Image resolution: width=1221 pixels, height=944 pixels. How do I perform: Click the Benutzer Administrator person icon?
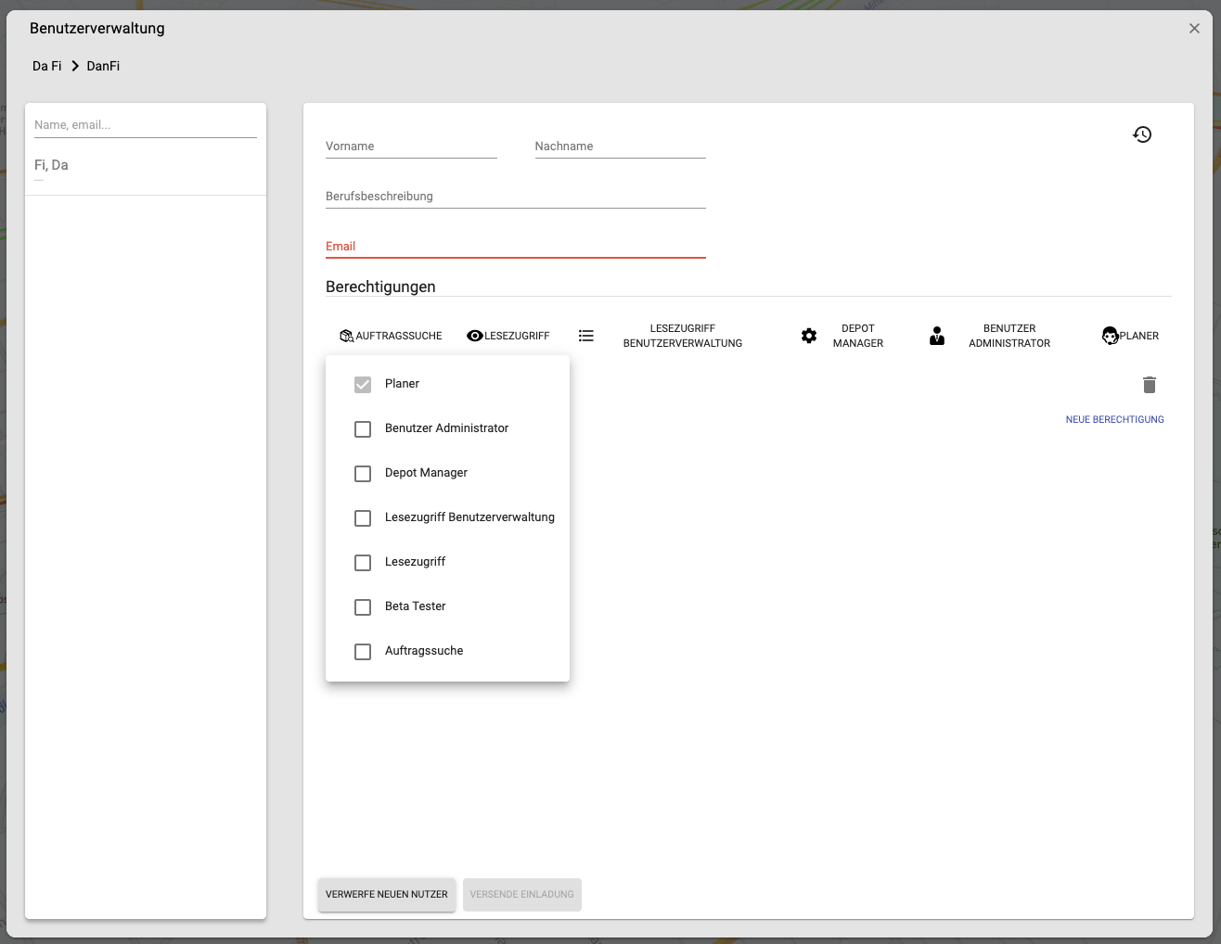(x=937, y=336)
